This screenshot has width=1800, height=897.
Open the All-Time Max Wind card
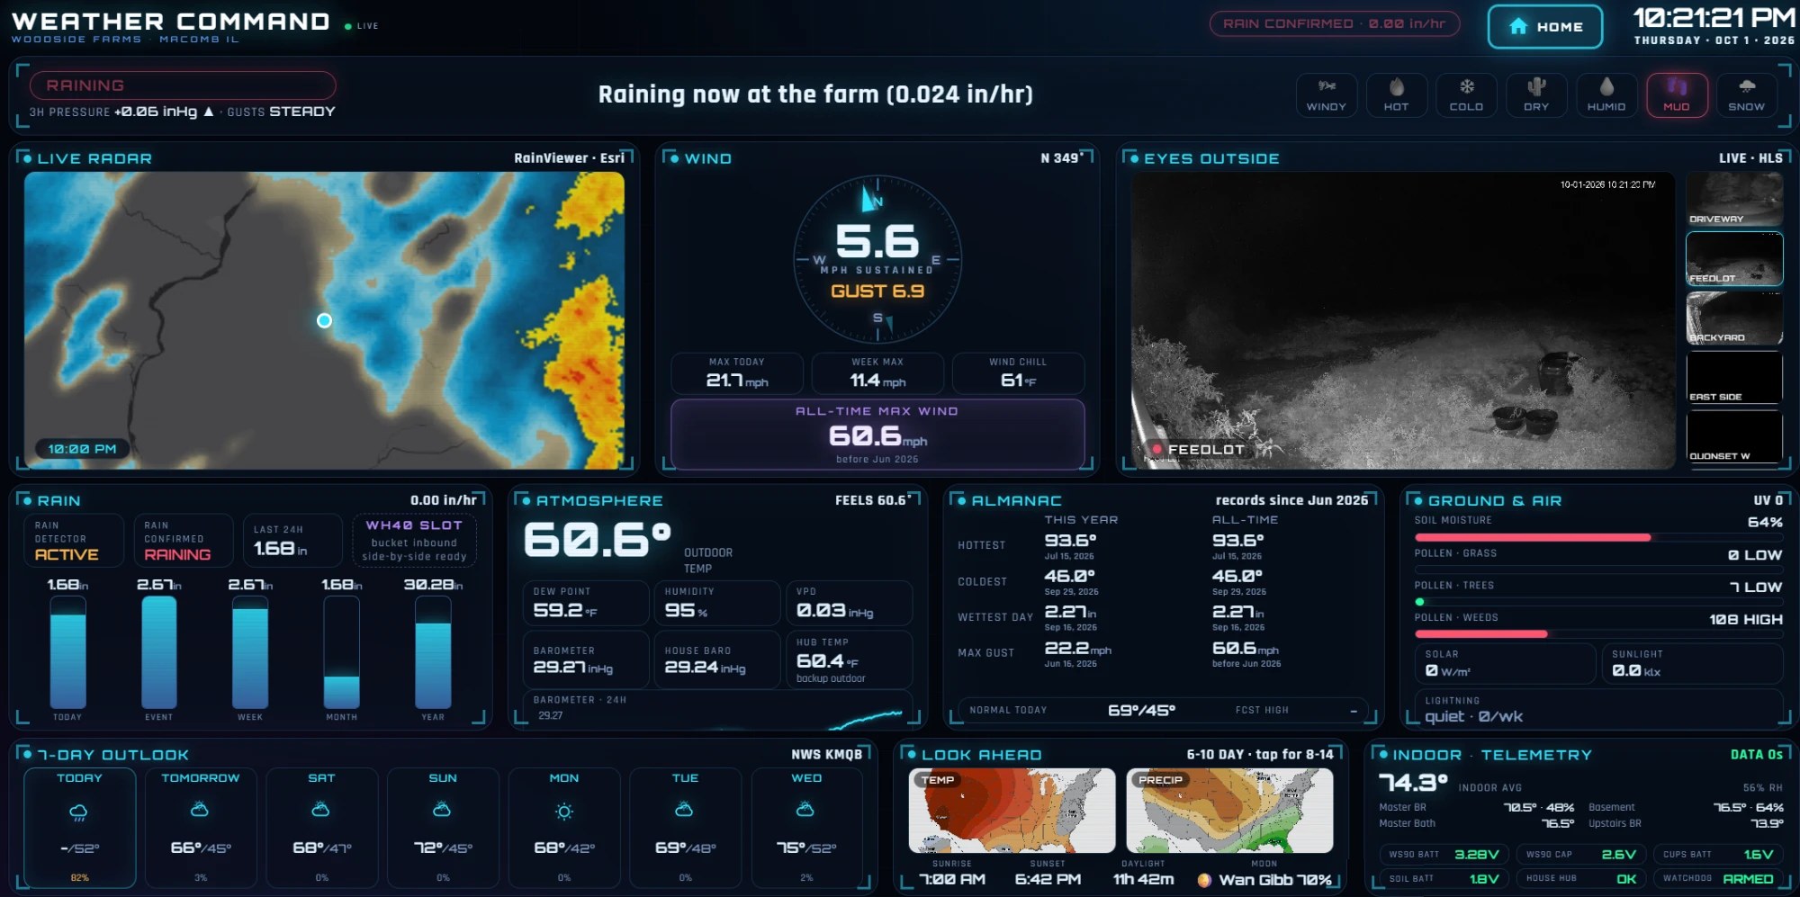click(x=877, y=435)
